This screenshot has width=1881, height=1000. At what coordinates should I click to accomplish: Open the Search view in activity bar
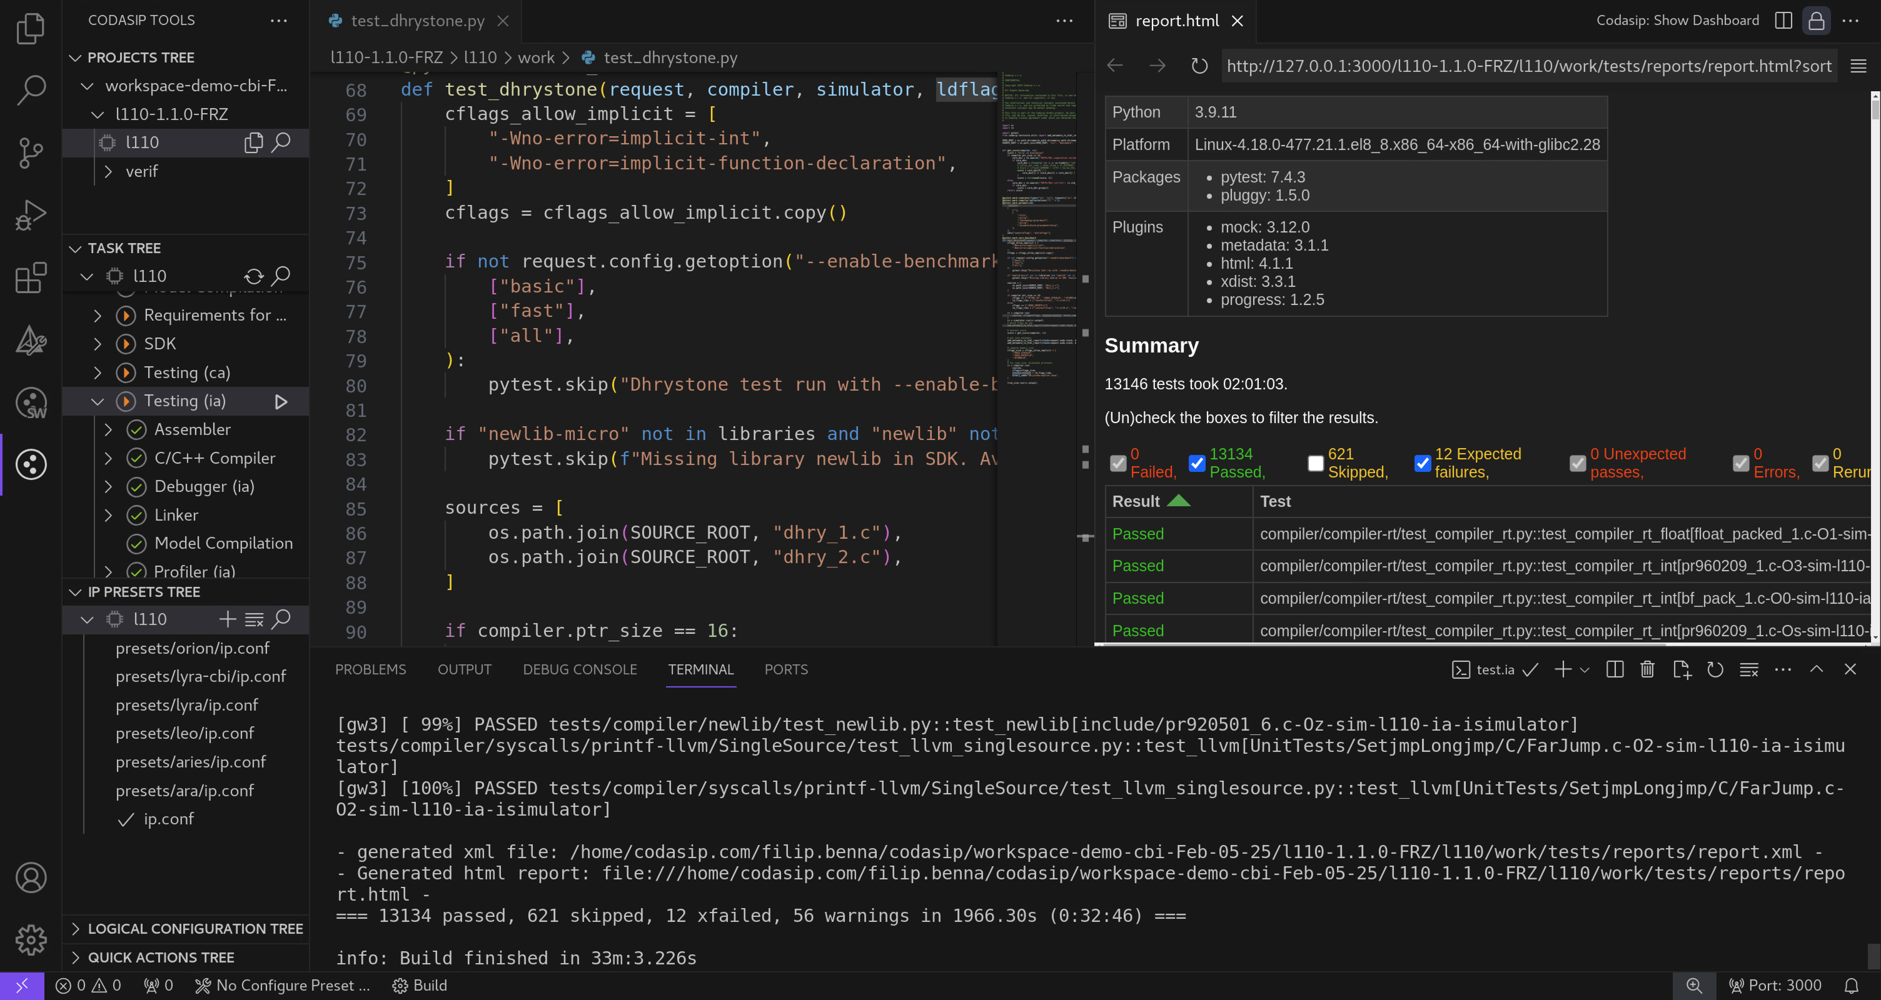[31, 90]
